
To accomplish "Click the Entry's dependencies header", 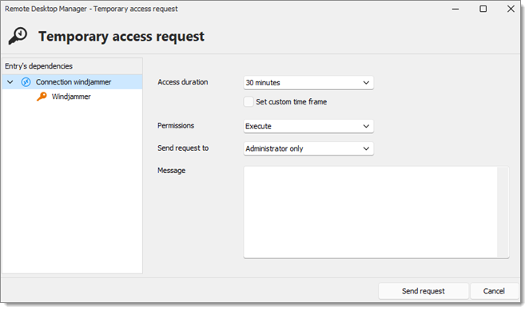I will 72,66.
